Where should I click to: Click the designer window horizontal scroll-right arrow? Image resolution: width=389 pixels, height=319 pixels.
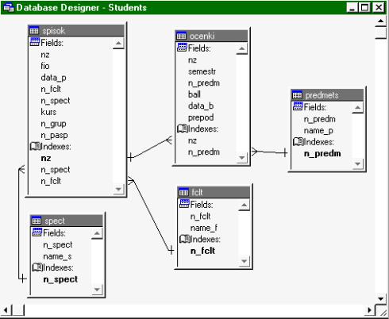click(x=370, y=309)
